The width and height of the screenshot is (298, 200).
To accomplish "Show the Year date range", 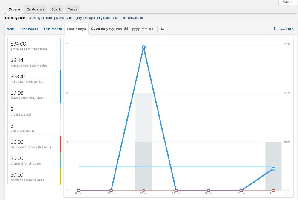I will (10, 29).
